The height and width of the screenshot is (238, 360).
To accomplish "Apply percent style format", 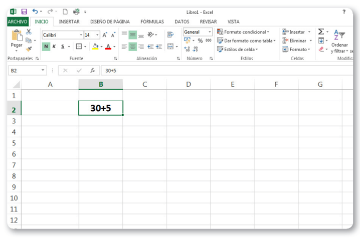I will point(200,41).
